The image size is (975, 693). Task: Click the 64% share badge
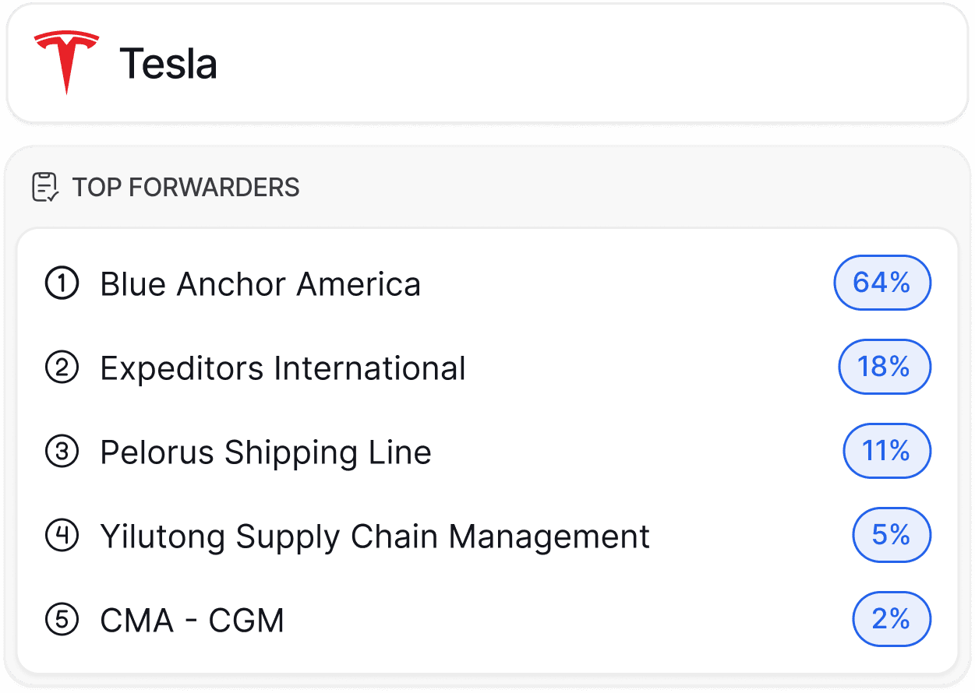[882, 283]
